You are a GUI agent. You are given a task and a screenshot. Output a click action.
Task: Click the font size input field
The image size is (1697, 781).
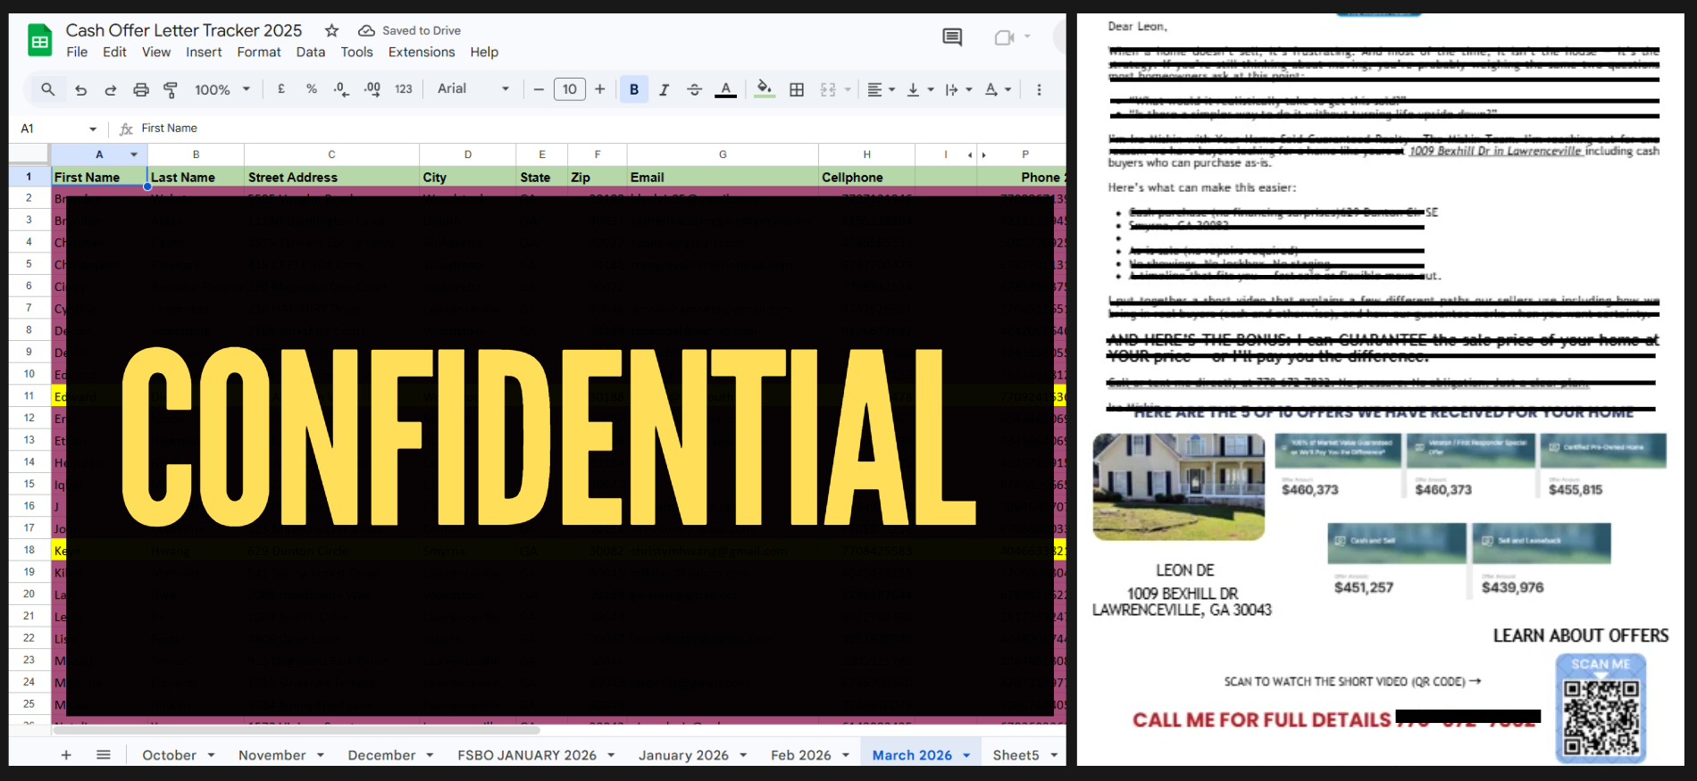tap(570, 89)
